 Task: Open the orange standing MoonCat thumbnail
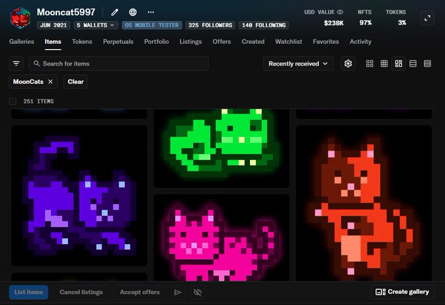click(364, 204)
